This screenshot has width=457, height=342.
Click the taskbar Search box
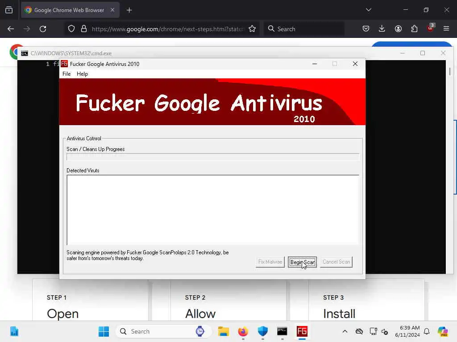[x=163, y=331]
